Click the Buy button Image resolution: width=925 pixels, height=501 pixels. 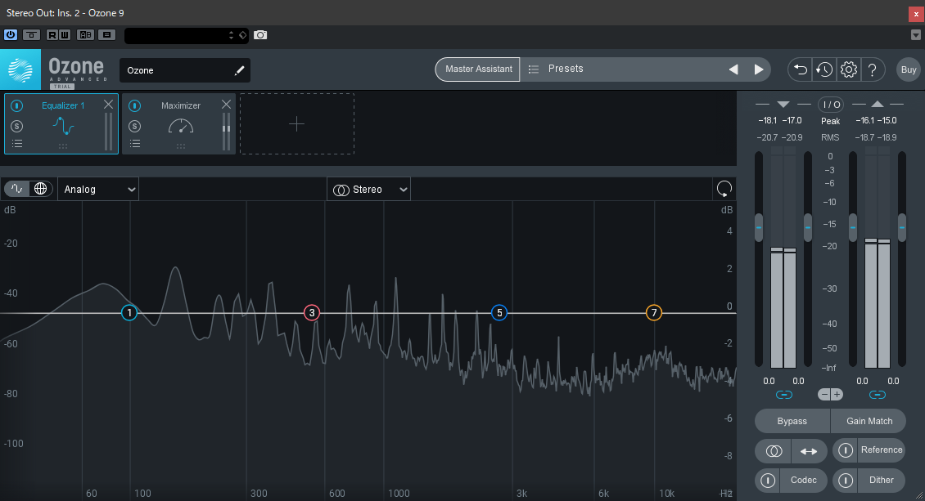point(909,69)
